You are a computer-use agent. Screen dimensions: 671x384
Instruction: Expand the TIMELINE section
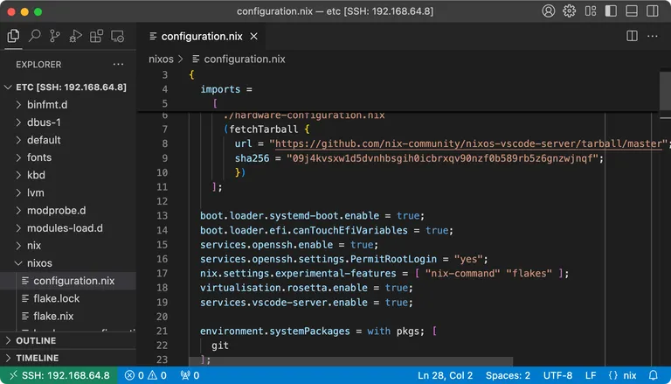point(68,358)
